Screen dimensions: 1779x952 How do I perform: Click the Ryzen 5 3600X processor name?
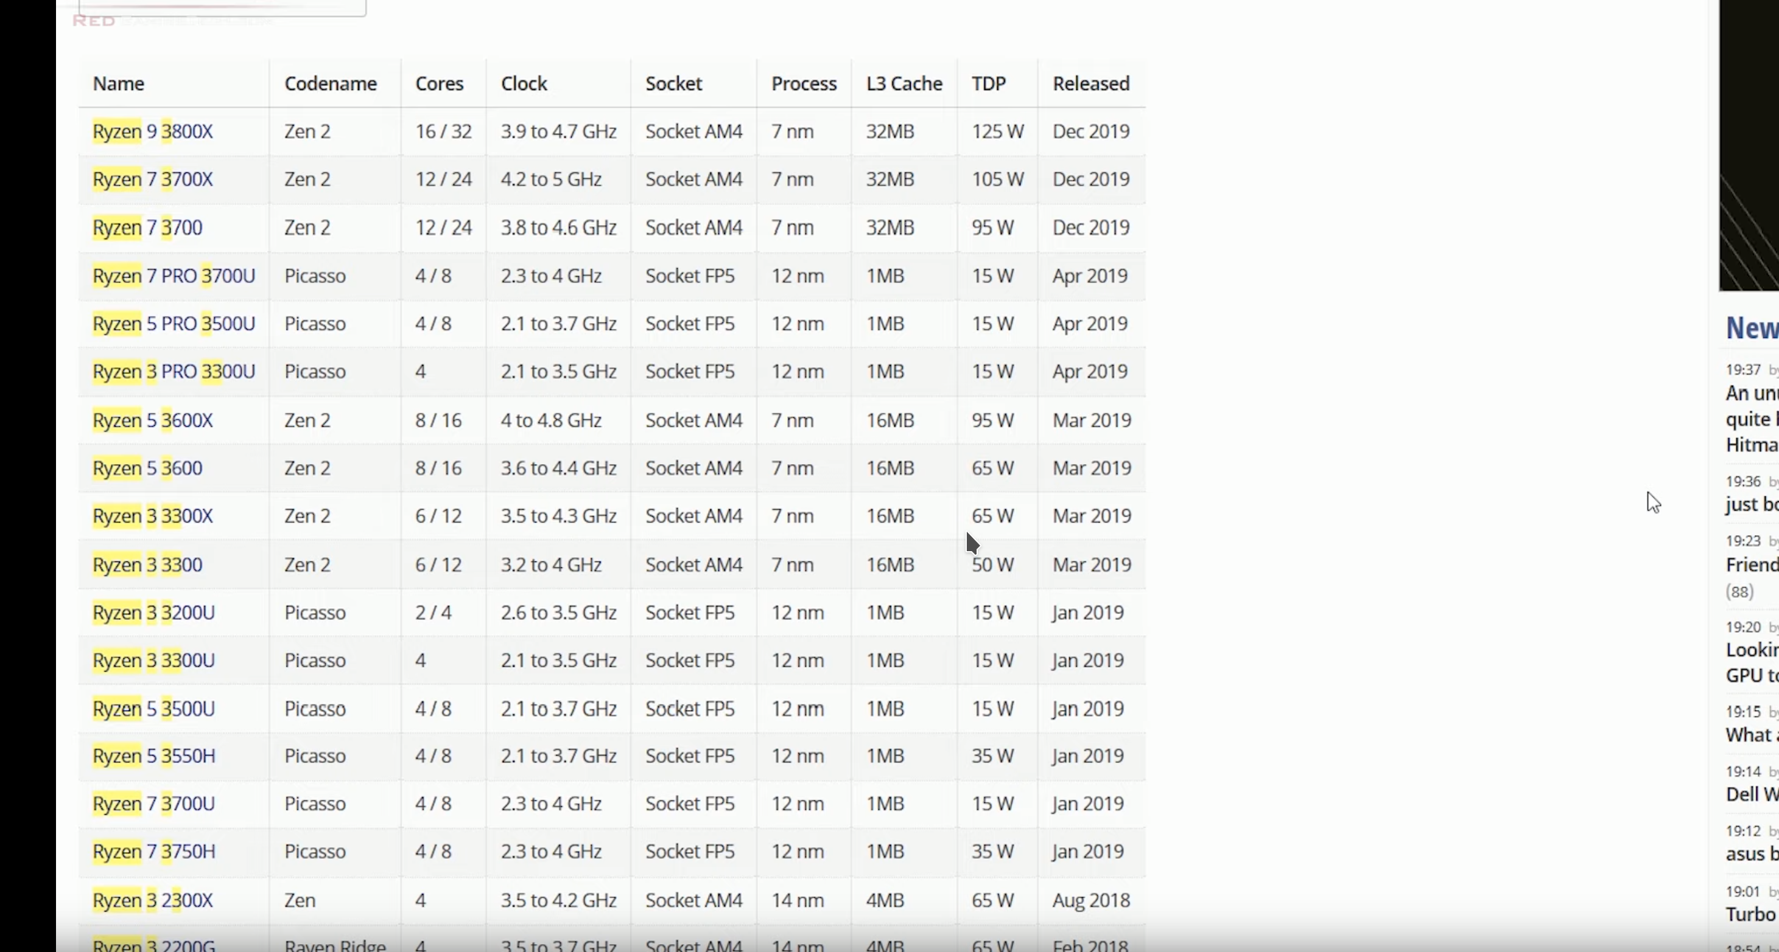click(x=153, y=420)
